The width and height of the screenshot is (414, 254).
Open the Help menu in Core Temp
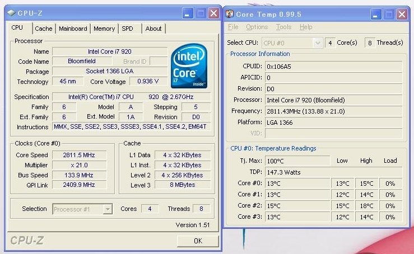[306, 27]
